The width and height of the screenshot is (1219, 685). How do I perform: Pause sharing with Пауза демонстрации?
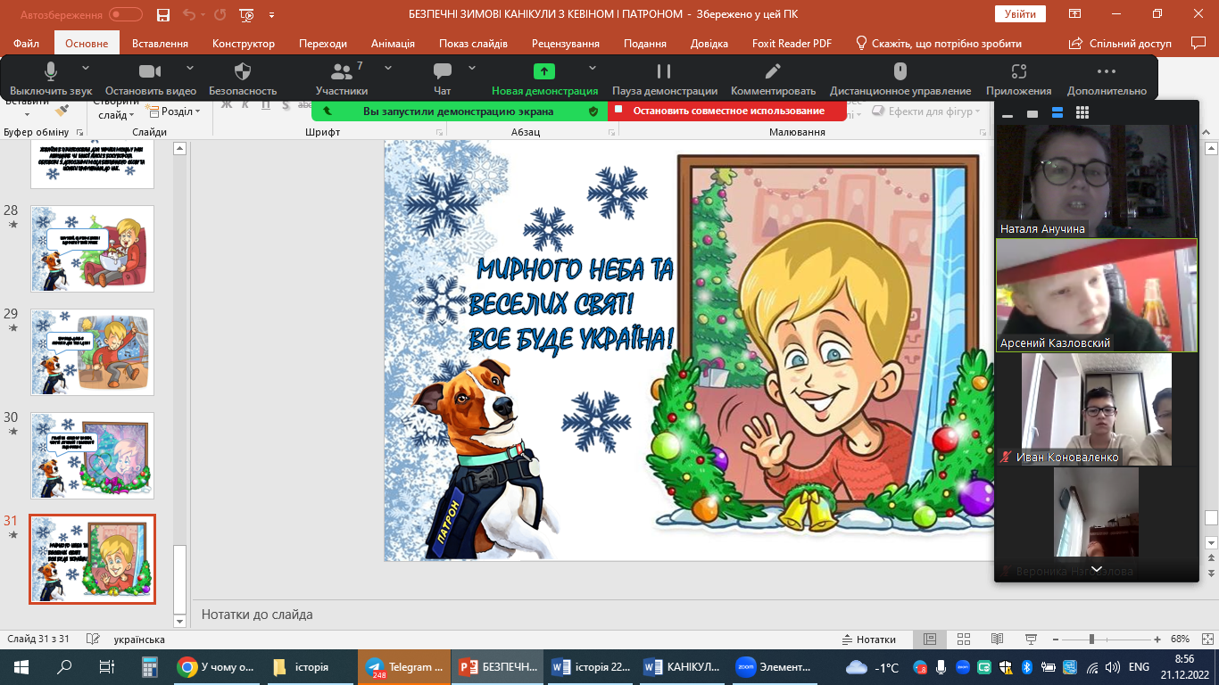pyautogui.click(x=665, y=78)
